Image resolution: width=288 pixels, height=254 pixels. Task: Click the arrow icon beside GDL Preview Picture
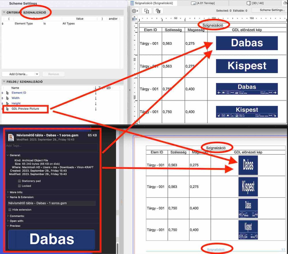7,109
